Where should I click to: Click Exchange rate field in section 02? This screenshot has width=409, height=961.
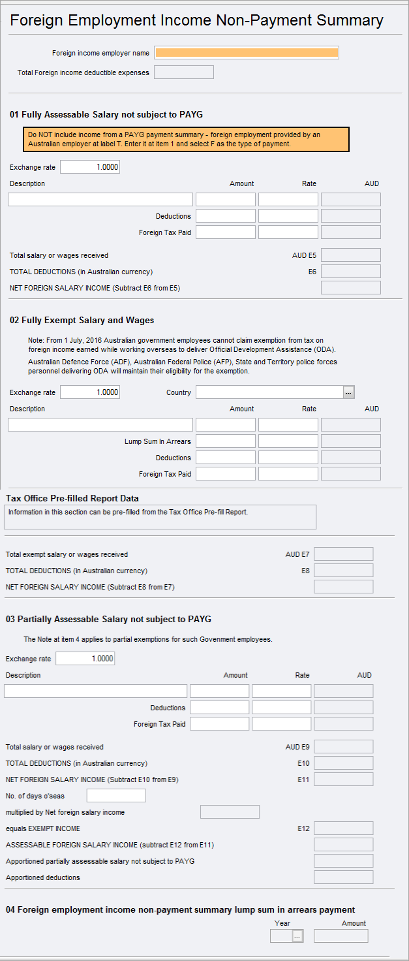click(x=90, y=392)
